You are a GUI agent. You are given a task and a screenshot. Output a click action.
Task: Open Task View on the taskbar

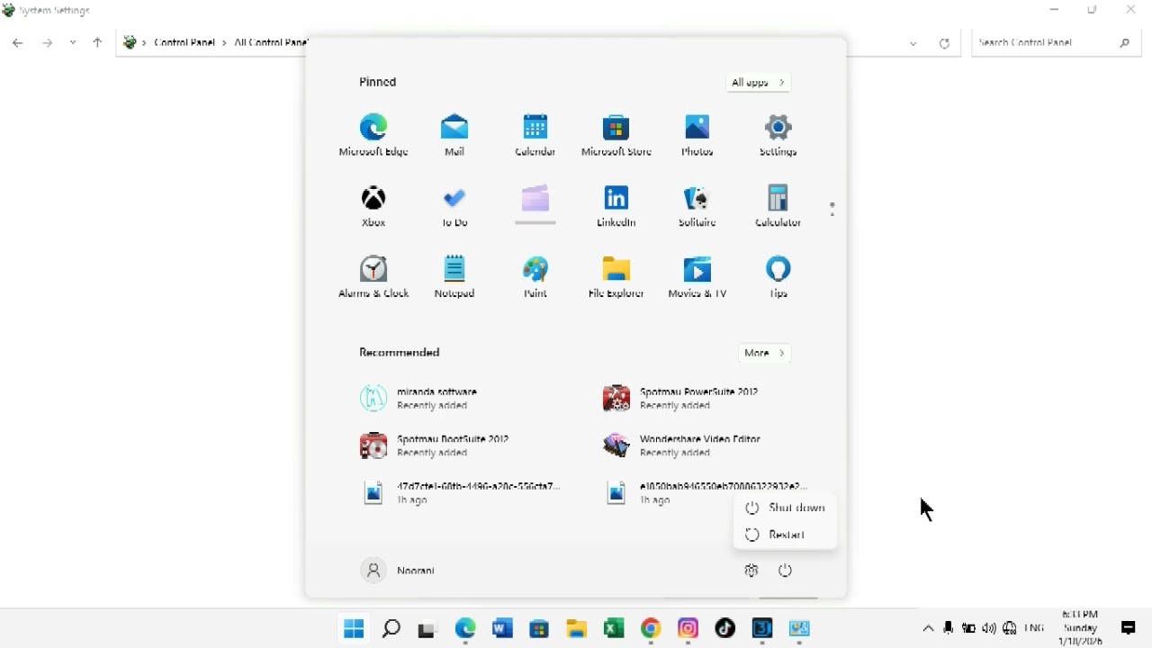click(427, 629)
